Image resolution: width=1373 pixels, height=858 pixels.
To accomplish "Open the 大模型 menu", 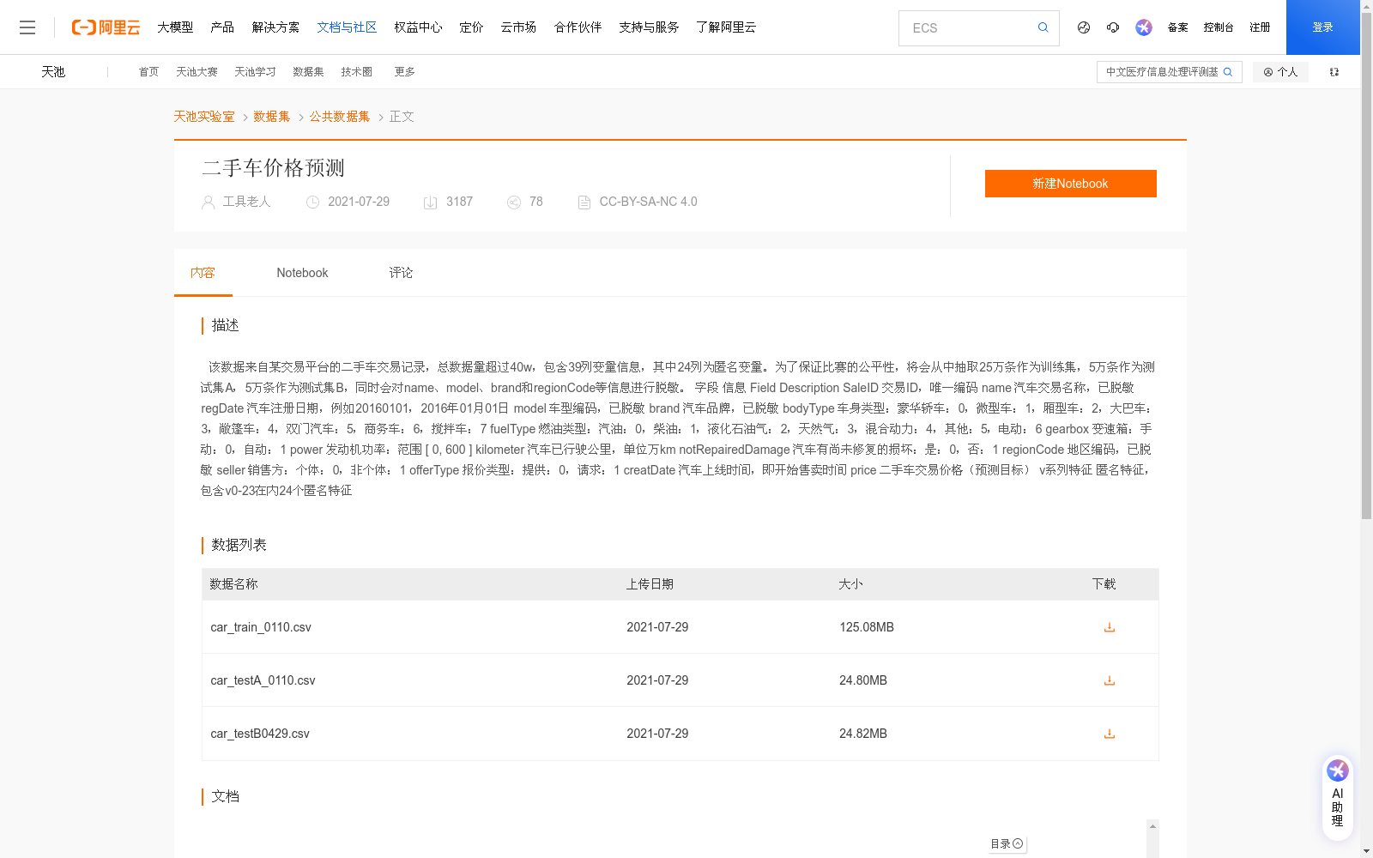I will (175, 27).
